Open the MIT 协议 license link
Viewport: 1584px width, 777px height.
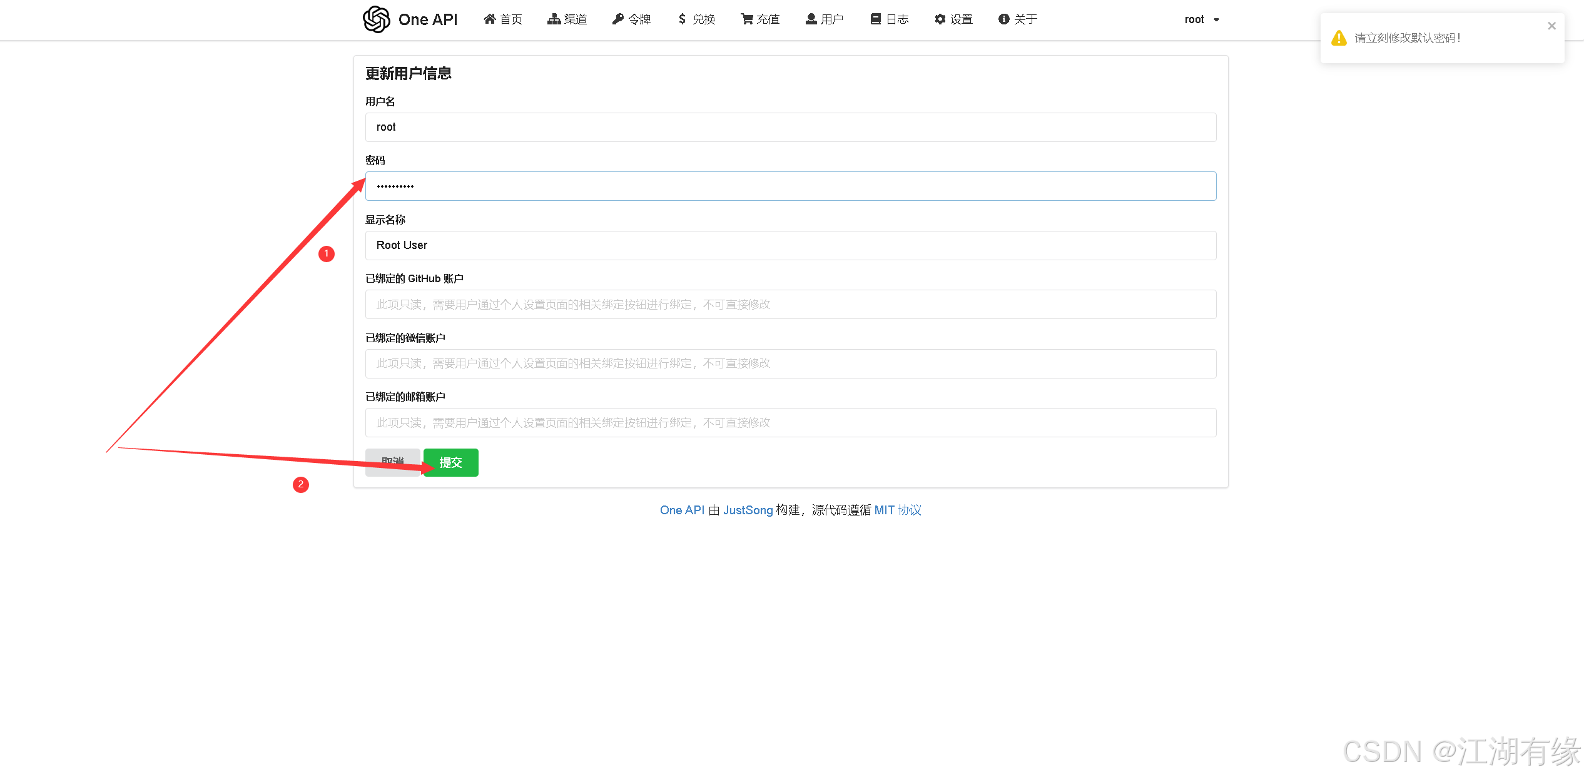pyautogui.click(x=897, y=510)
